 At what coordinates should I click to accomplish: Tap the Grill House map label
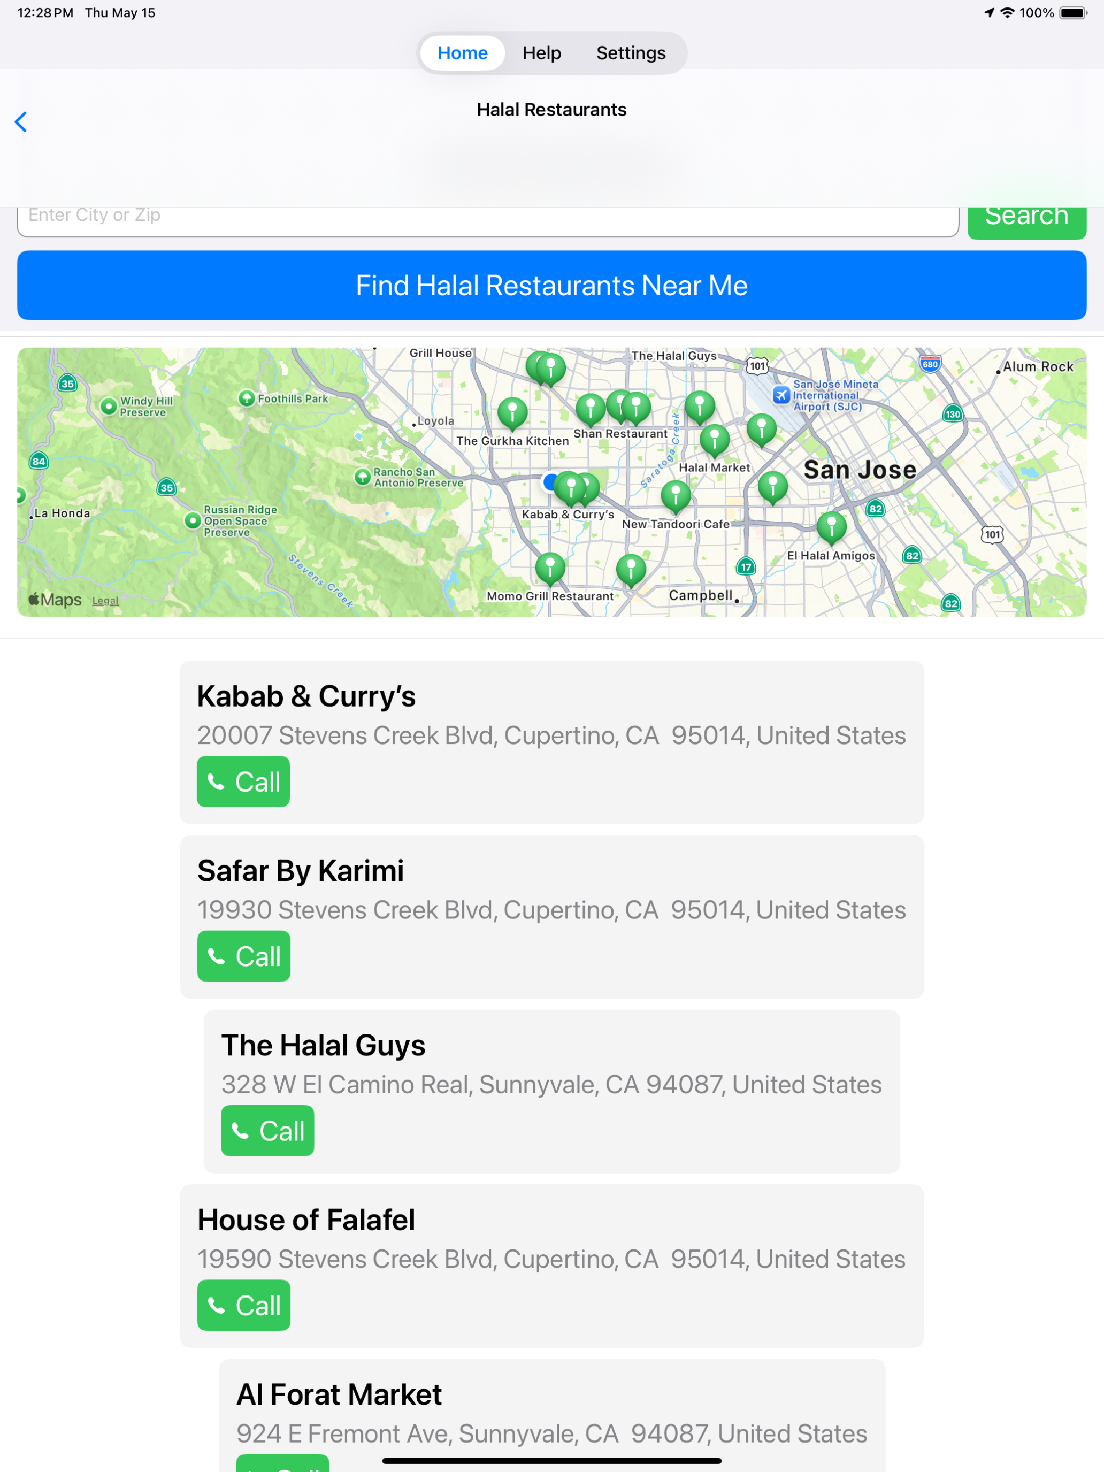pyautogui.click(x=441, y=352)
